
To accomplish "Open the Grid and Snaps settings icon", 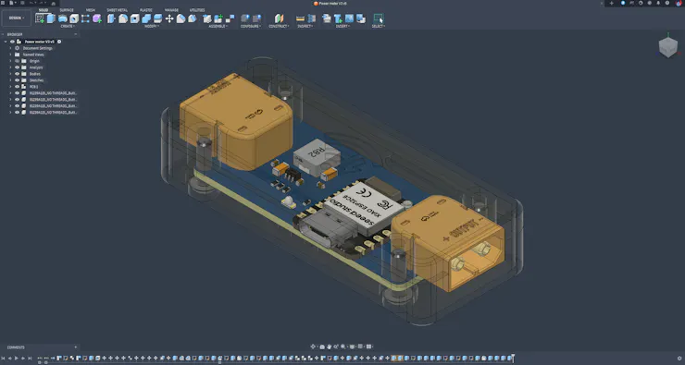I will coord(360,347).
